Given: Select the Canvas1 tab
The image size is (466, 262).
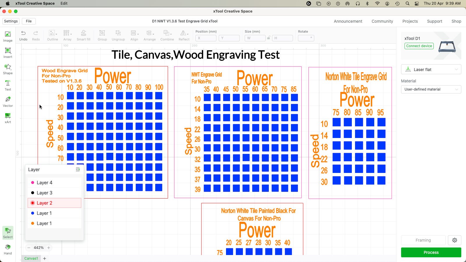Looking at the screenshot, I should [31, 258].
